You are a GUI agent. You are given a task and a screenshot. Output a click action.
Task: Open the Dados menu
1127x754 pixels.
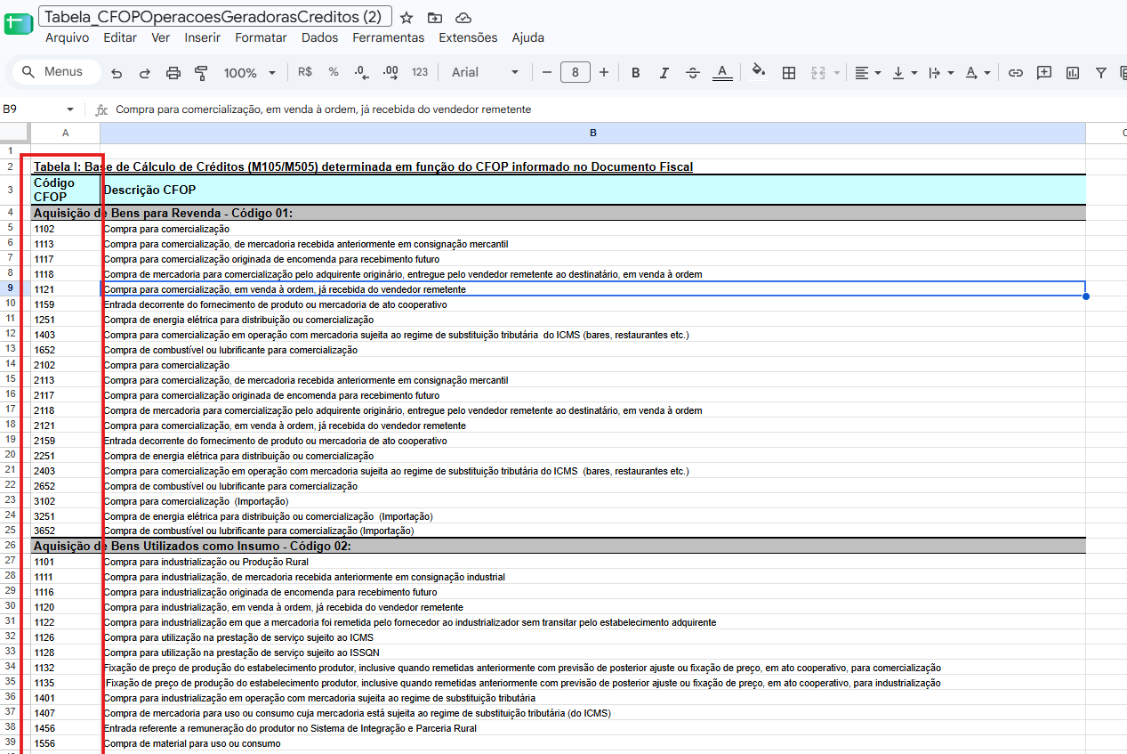319,37
